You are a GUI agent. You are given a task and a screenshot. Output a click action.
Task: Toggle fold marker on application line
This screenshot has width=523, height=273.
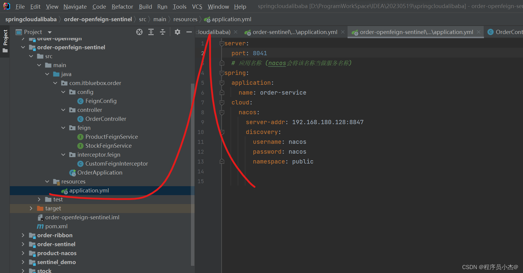(222, 83)
